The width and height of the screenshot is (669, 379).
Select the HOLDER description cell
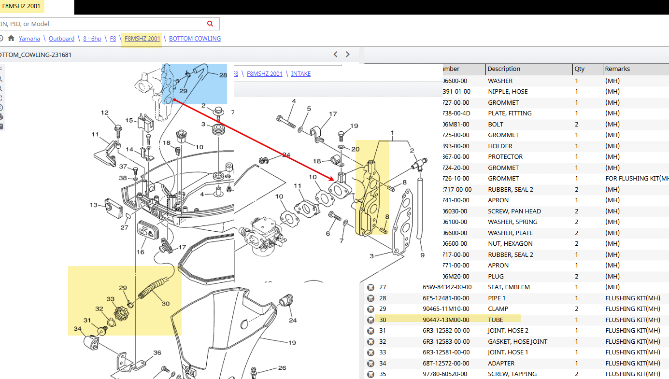(x=500, y=146)
